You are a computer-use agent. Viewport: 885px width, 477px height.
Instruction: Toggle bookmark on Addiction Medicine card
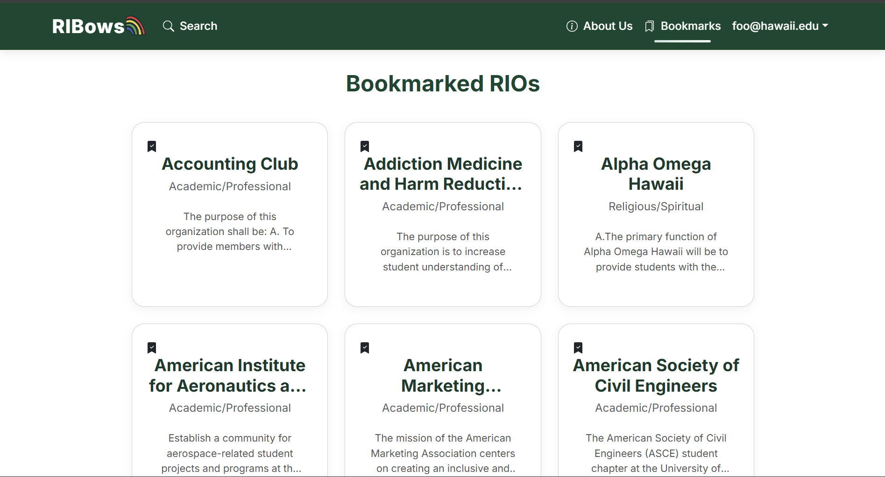point(365,146)
